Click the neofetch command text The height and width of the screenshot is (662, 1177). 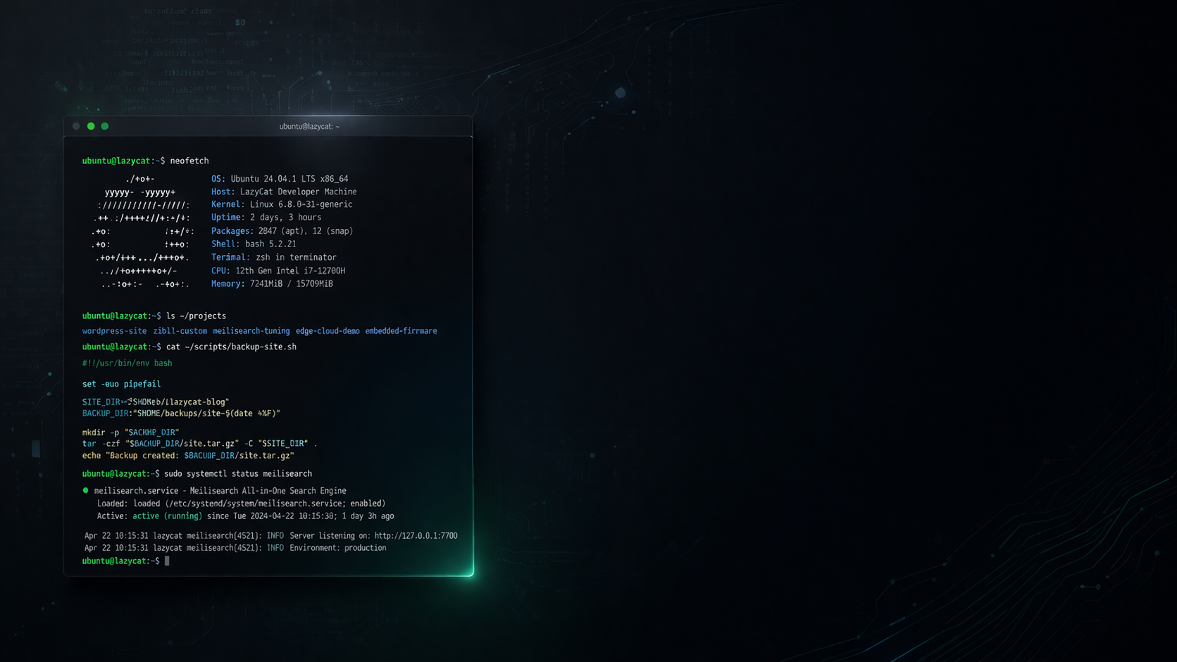click(x=189, y=161)
